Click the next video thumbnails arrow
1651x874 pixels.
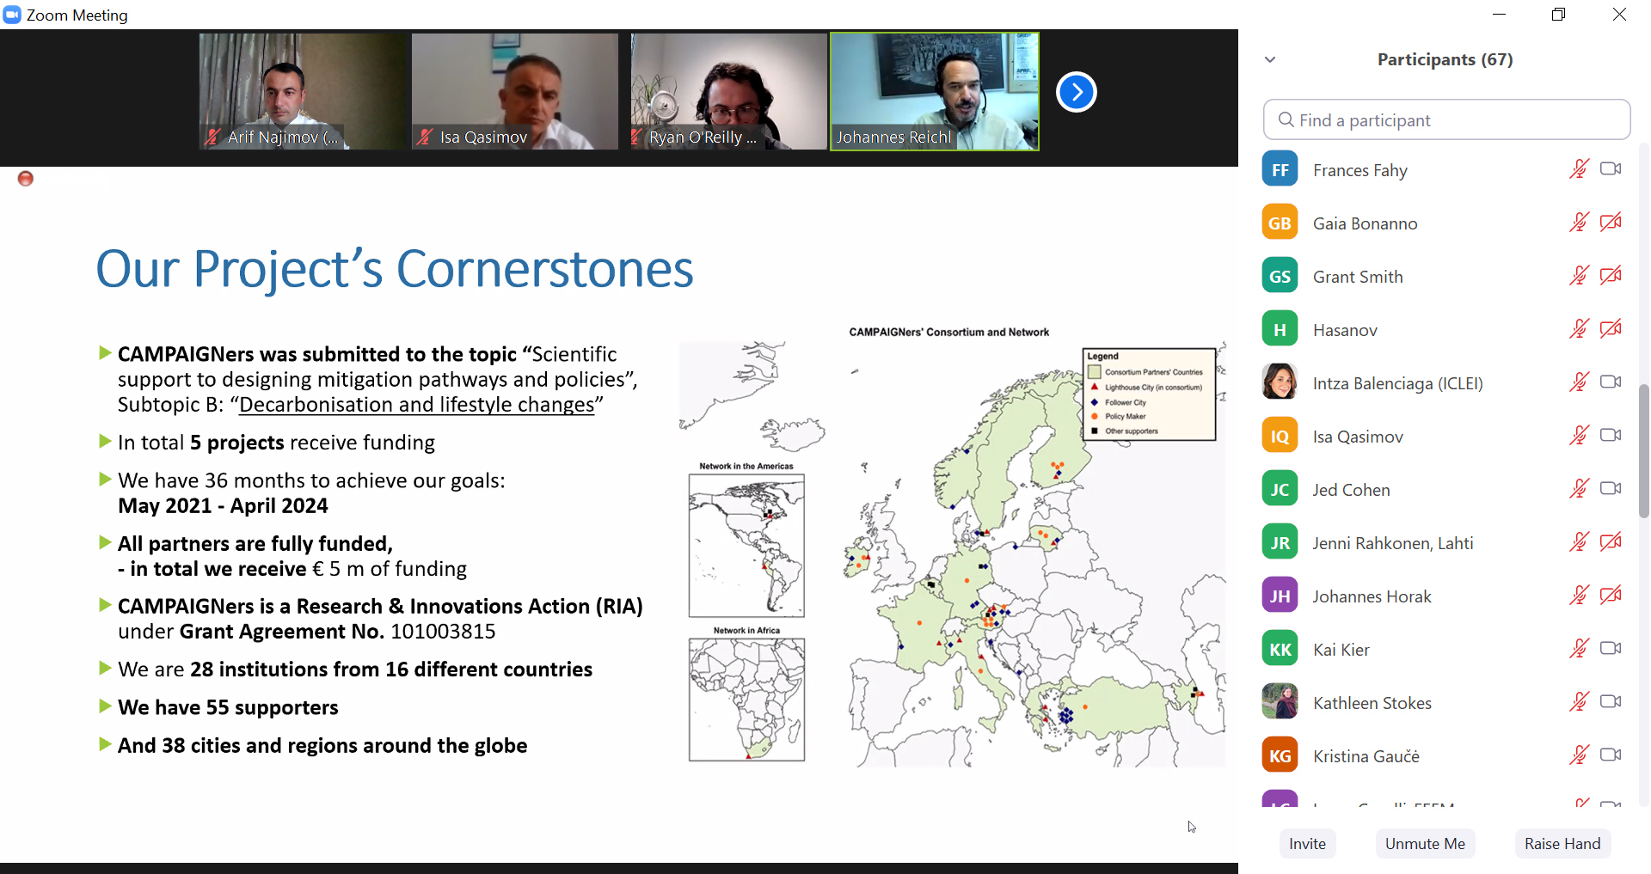(x=1076, y=92)
